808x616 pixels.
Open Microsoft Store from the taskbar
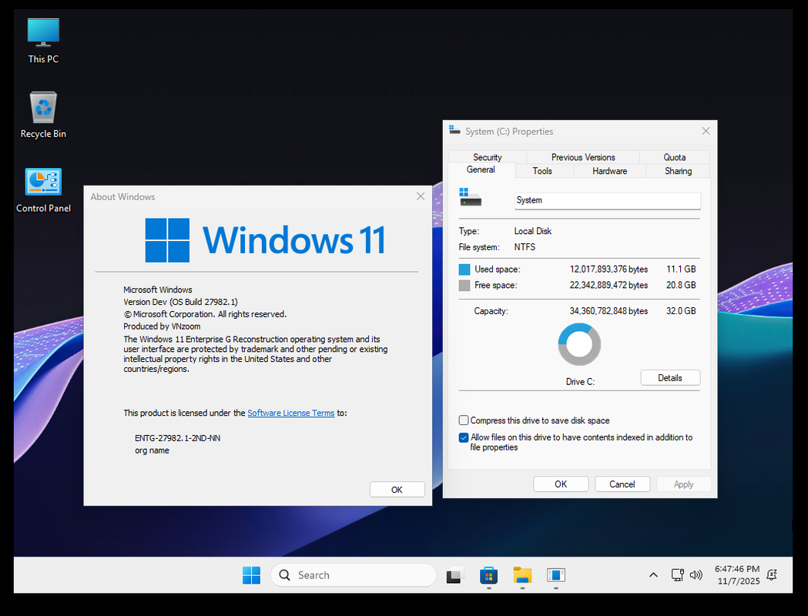(x=488, y=574)
